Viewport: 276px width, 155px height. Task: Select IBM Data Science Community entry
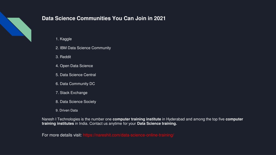pos(83,48)
